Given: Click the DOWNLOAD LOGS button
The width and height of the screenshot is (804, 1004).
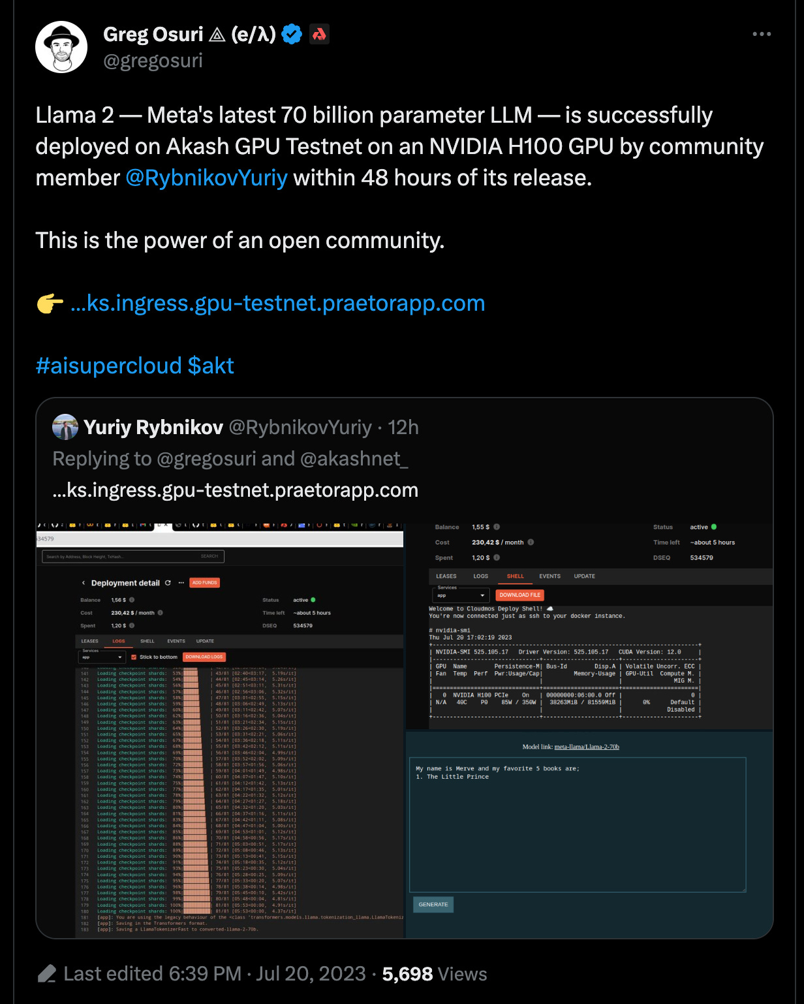Looking at the screenshot, I should pyautogui.click(x=204, y=657).
